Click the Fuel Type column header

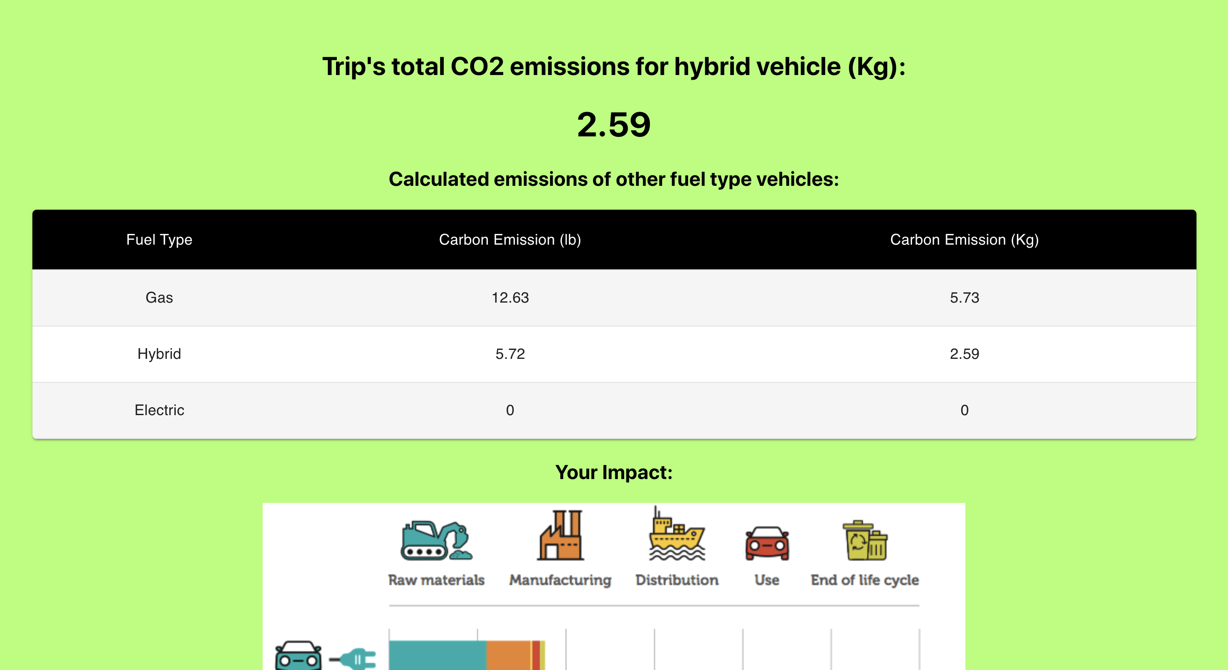pyautogui.click(x=159, y=240)
